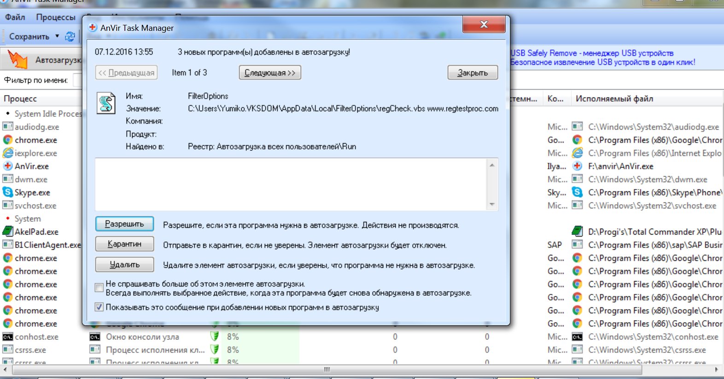Select the B1ClientAgent.exe process icon
The image size is (724, 379).
[8, 245]
